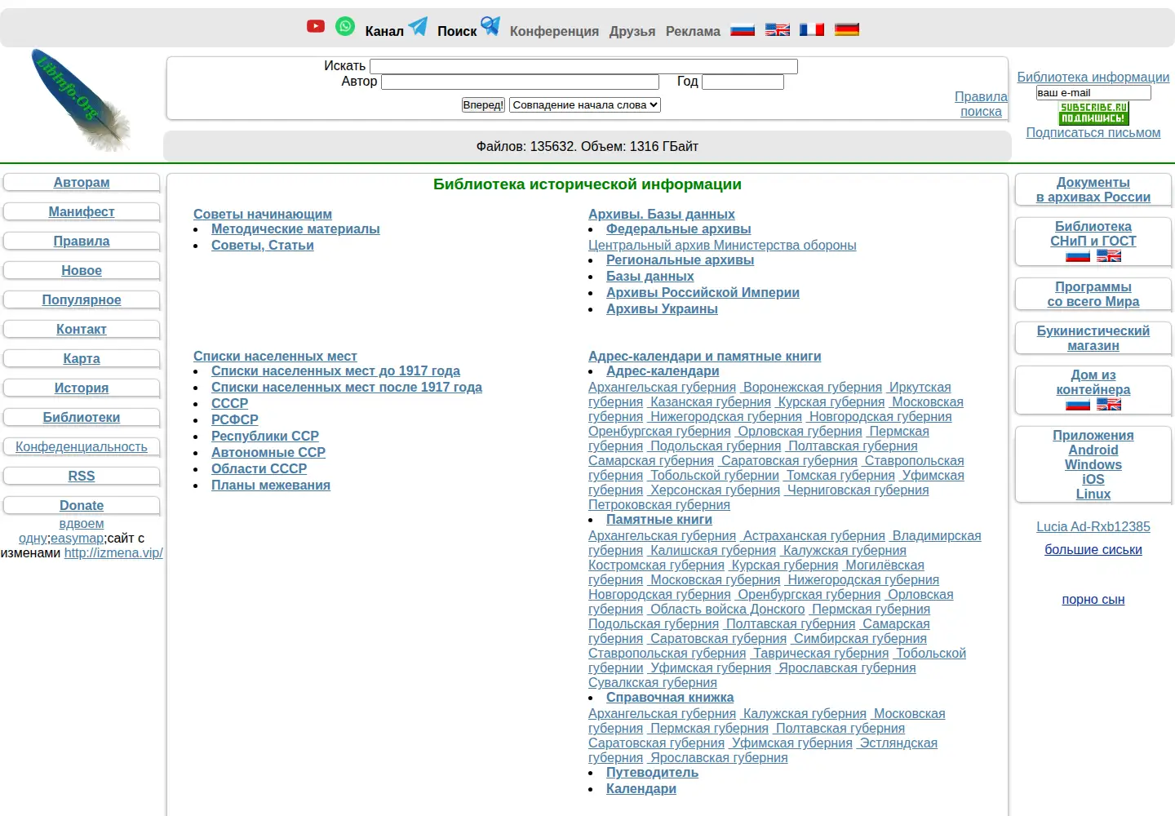
Task: Open Списки населенных мест до 1917 года
Action: pos(335,371)
